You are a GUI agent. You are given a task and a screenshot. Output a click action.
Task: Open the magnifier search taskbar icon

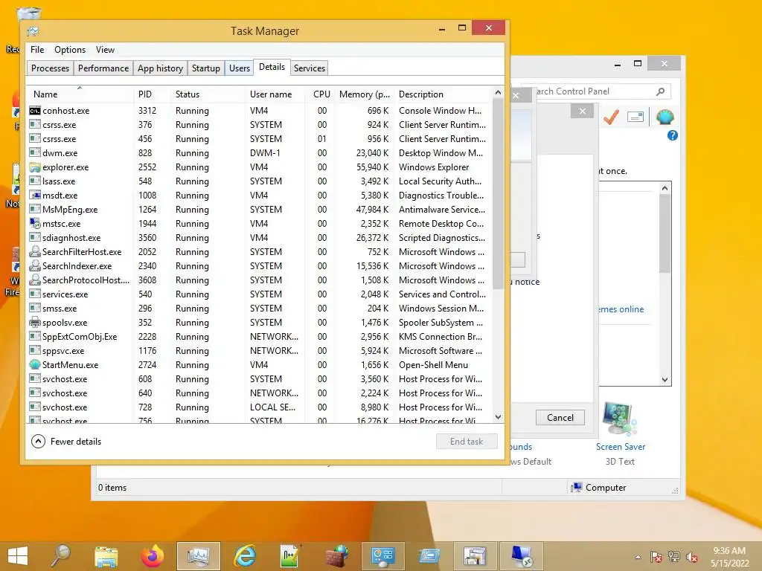[x=61, y=556]
